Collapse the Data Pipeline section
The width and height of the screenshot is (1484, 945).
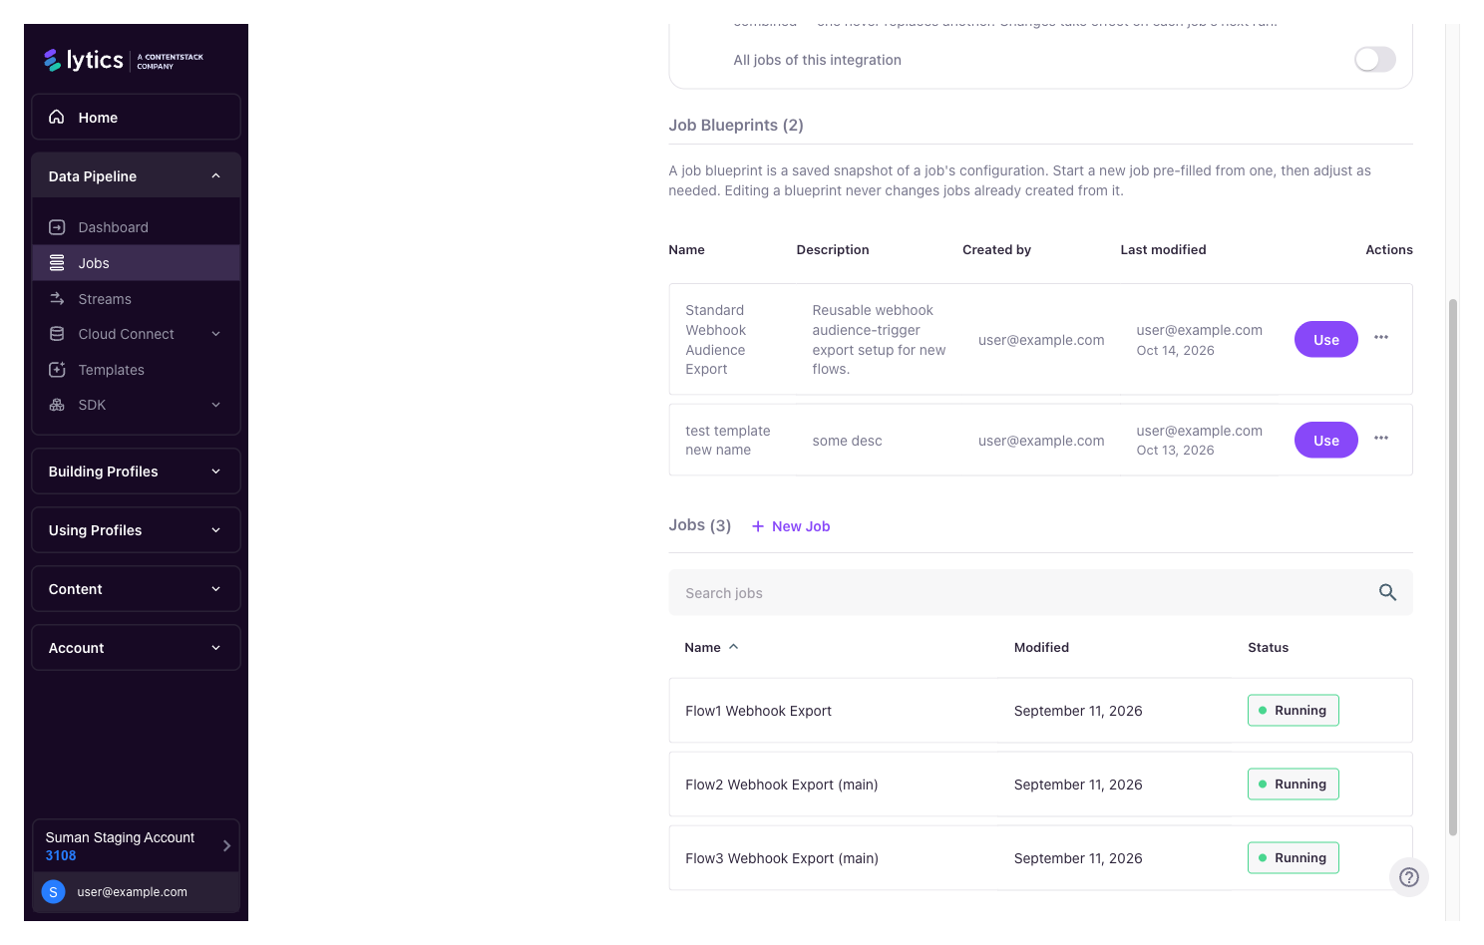pos(136,176)
